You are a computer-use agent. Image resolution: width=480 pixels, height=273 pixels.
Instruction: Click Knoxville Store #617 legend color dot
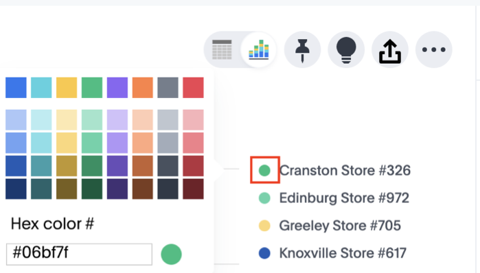264,253
